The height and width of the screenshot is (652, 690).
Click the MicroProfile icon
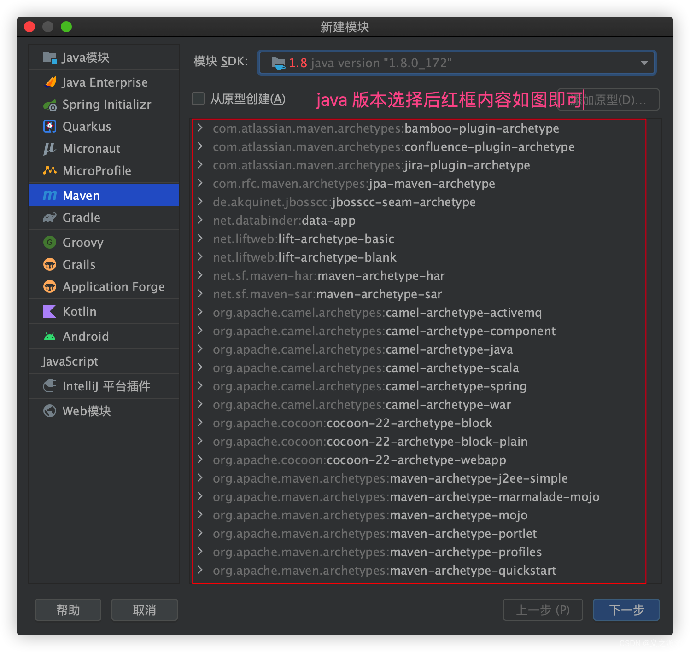(50, 170)
